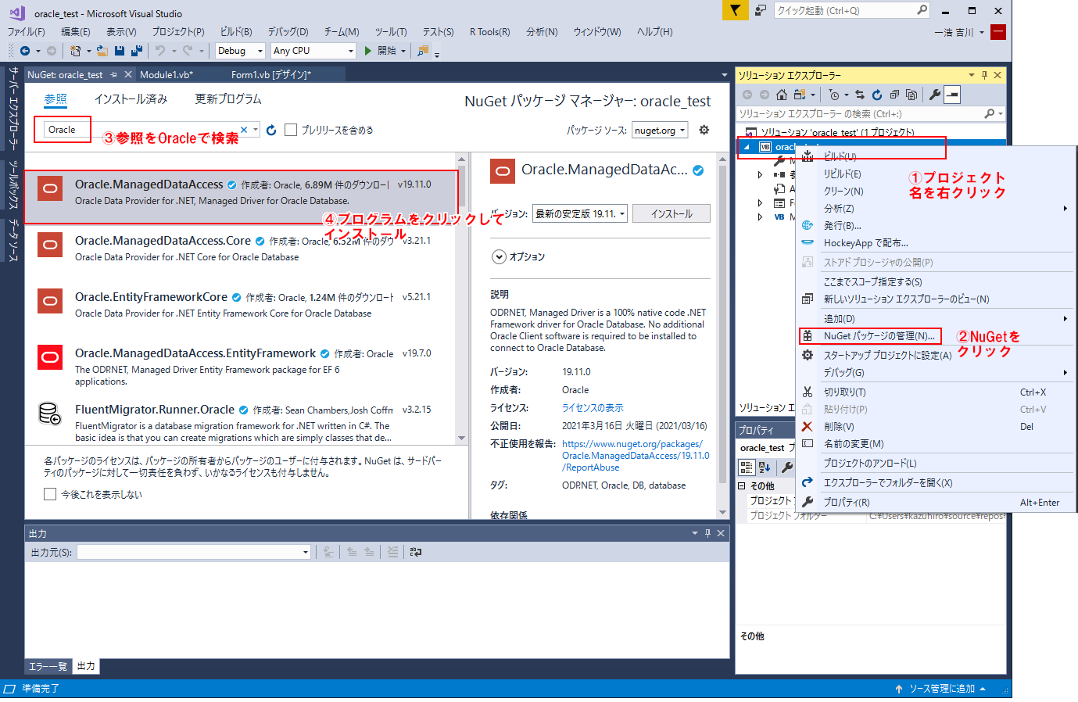Click Collapse All icon in Solution Explorer
The width and height of the screenshot is (1078, 702).
[894, 95]
